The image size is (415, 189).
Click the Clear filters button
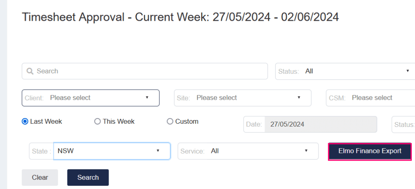click(40, 177)
